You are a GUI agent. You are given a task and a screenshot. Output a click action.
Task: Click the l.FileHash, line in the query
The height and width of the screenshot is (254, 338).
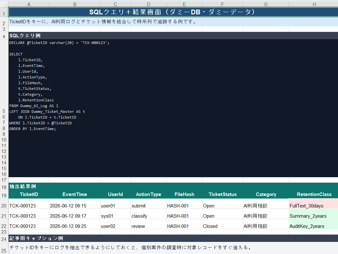pos(30,83)
